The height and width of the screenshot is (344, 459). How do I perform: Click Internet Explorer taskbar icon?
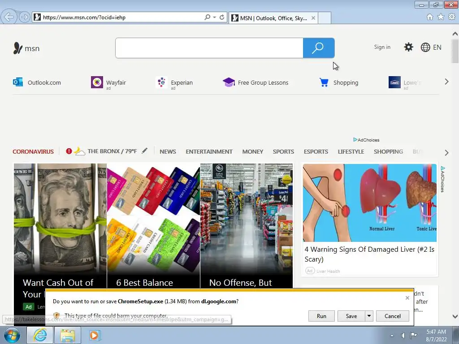point(40,335)
